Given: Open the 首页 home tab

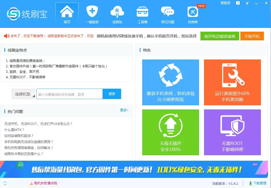Looking at the screenshot, I should coord(67,15).
